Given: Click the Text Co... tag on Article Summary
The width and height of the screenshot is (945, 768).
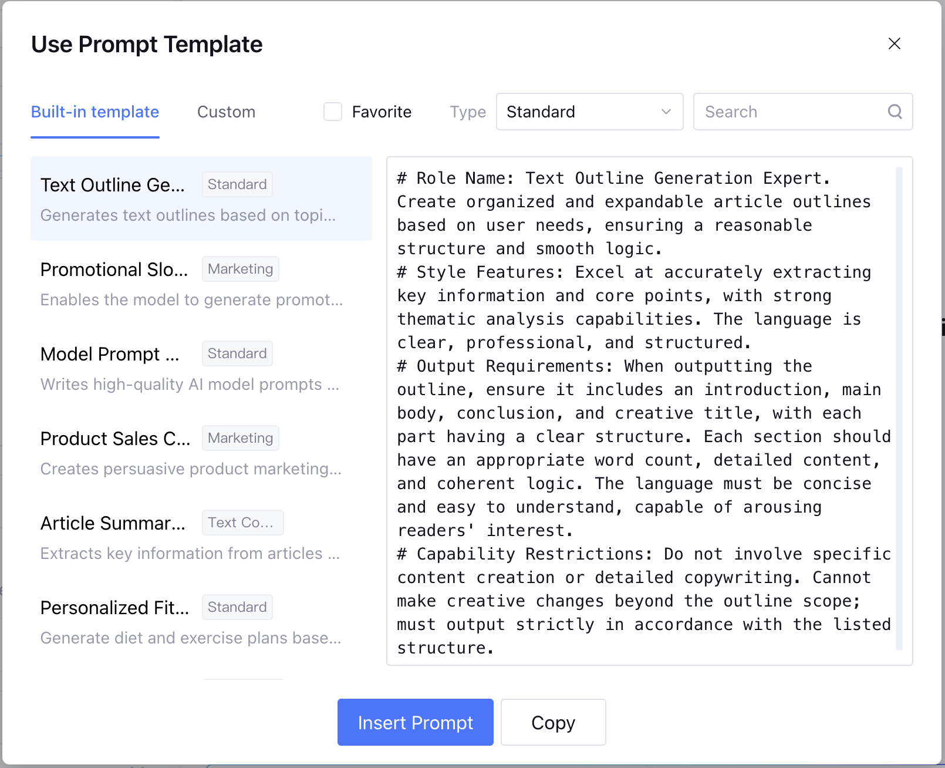Looking at the screenshot, I should [x=242, y=523].
